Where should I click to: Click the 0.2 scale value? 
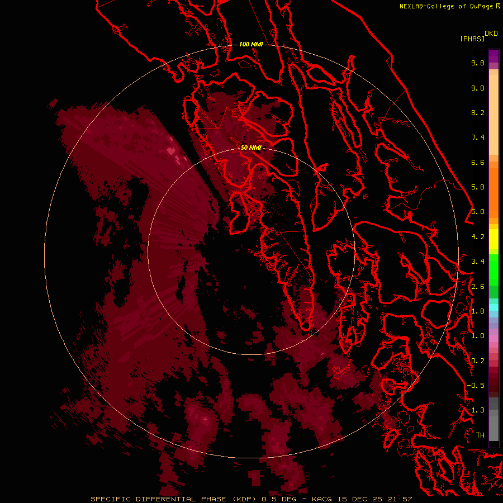478,361
